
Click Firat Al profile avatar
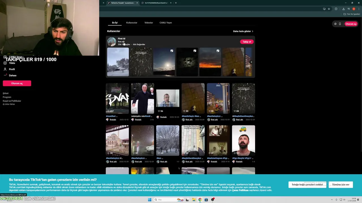111,41
